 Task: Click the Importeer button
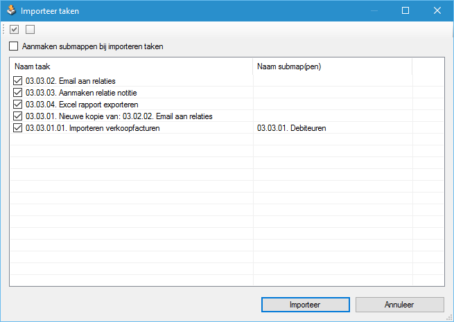[x=306, y=305]
